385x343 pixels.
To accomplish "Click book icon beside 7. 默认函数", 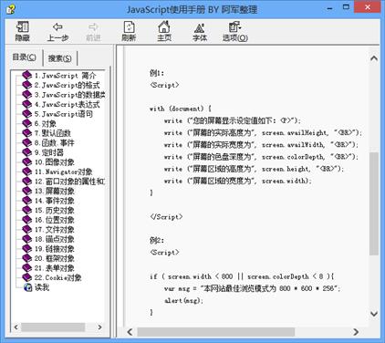I will 27,133.
